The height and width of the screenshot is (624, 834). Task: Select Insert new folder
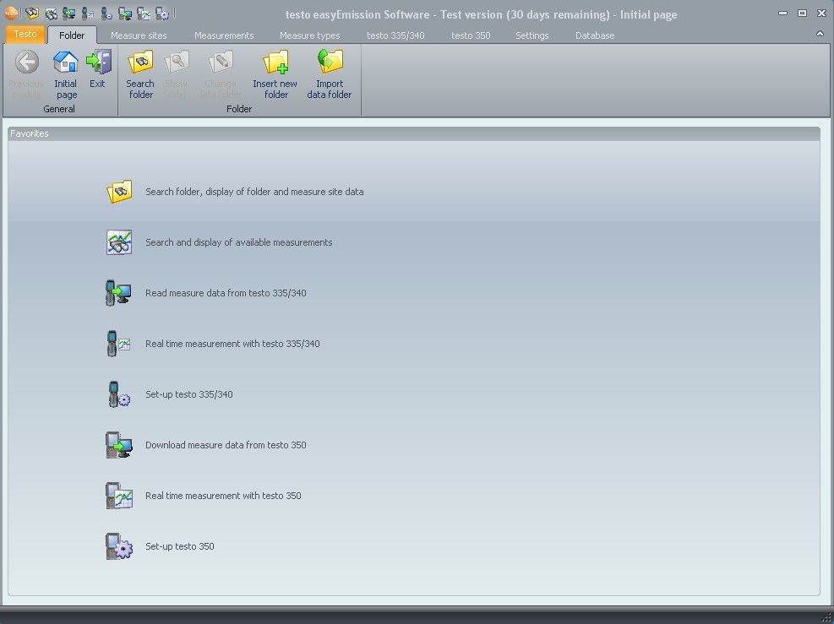275,72
